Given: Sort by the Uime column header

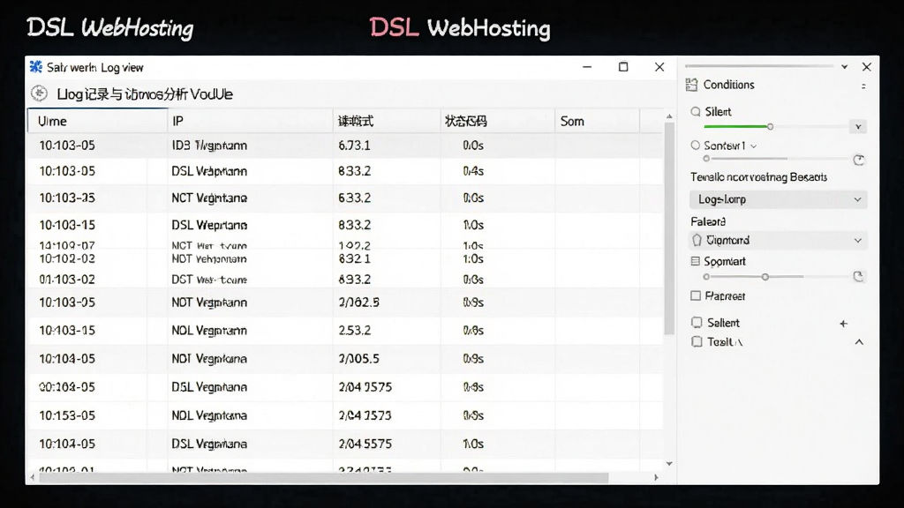Looking at the screenshot, I should 97,121.
